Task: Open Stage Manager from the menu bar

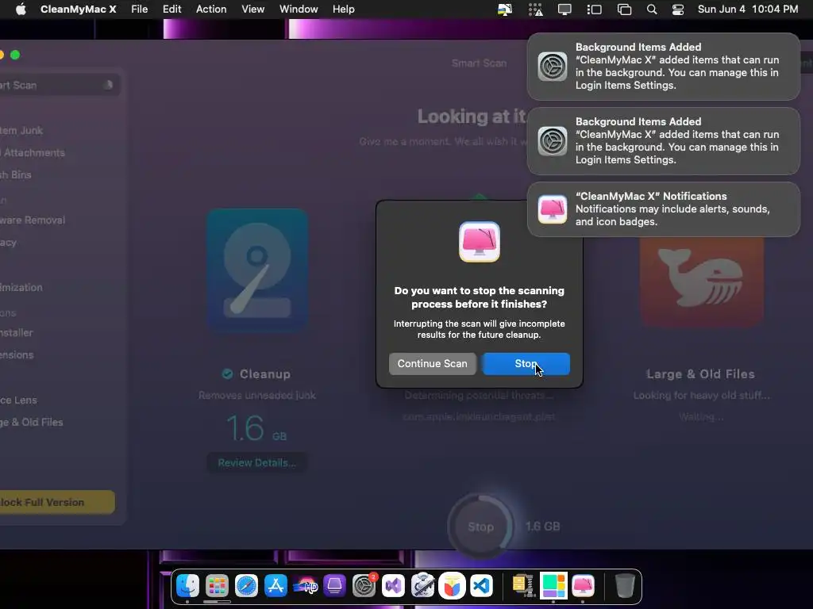Action: [594, 10]
